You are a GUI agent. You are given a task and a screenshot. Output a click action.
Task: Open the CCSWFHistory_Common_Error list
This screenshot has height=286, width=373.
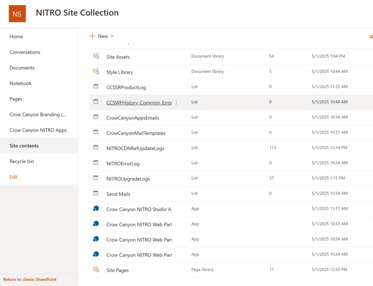pyautogui.click(x=139, y=103)
